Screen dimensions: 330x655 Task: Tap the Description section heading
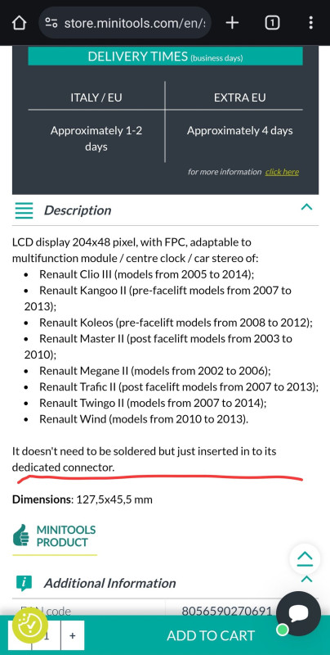pos(78,210)
